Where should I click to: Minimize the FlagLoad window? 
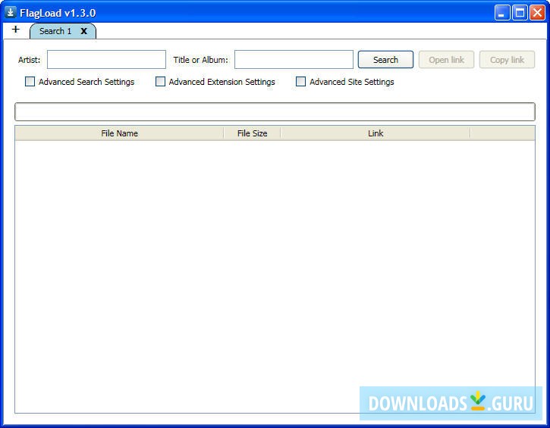coord(502,13)
